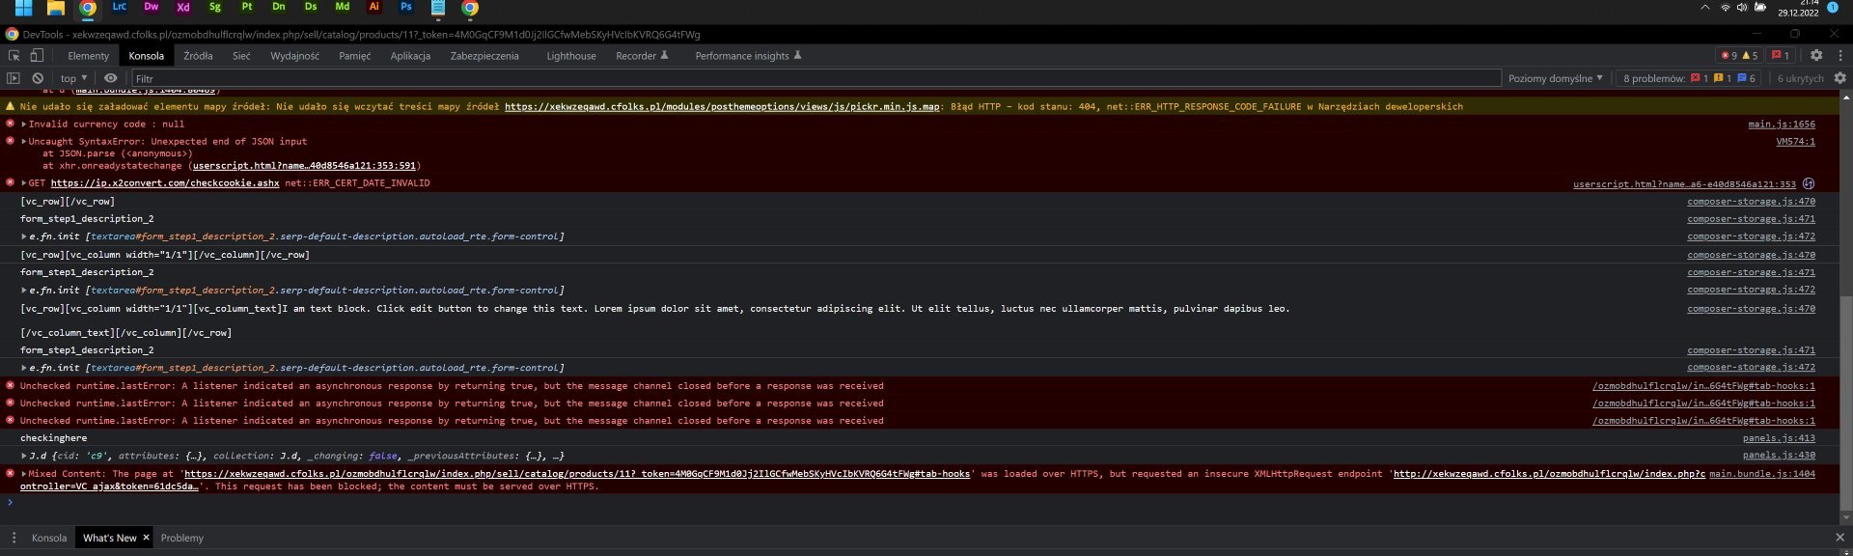Switch to the Sieć tab

tap(241, 56)
